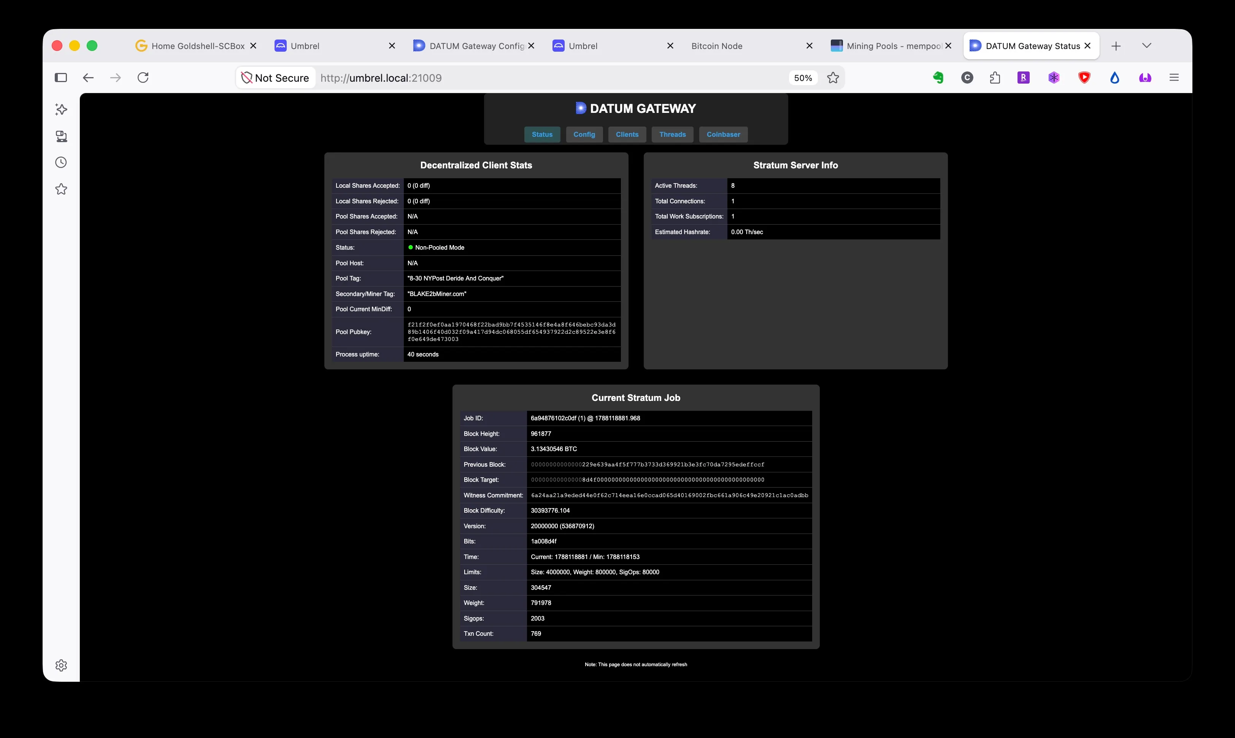The image size is (1235, 738).
Task: Bookmark this page with the star
Action: pos(833,78)
